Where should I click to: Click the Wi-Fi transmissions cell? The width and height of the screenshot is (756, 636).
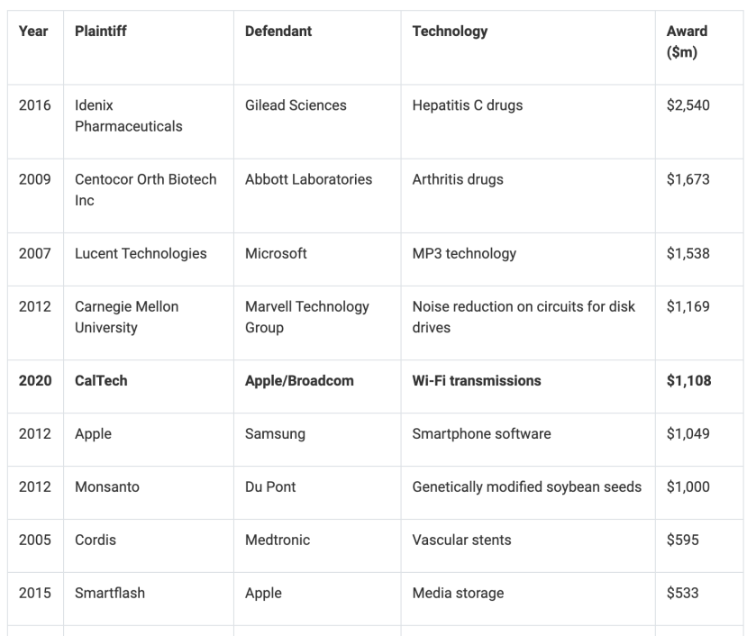(x=477, y=381)
